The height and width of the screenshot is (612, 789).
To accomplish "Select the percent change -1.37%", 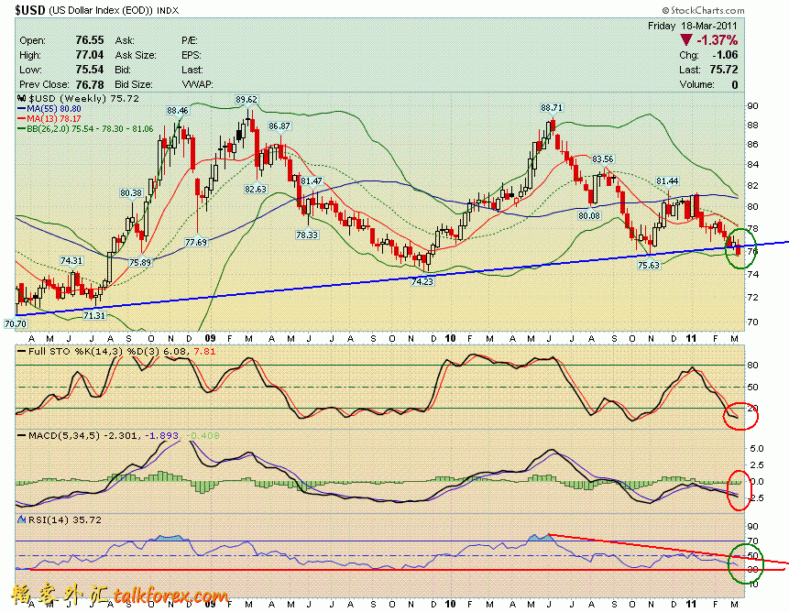I will coord(717,40).
